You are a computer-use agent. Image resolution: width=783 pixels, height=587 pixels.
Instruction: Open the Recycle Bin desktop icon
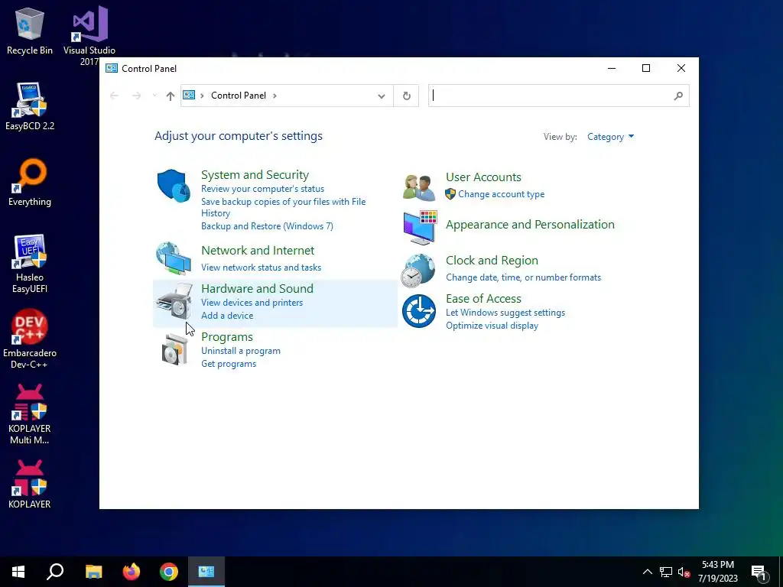30,31
